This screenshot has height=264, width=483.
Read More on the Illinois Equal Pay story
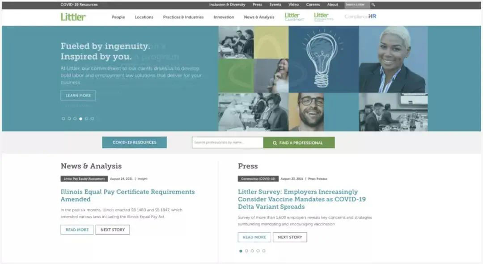77,230
